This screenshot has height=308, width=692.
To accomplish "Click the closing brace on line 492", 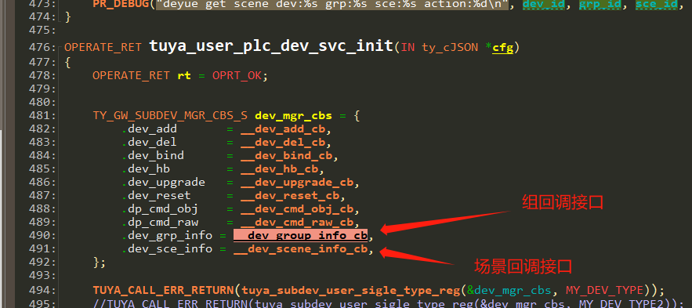I will (x=99, y=262).
